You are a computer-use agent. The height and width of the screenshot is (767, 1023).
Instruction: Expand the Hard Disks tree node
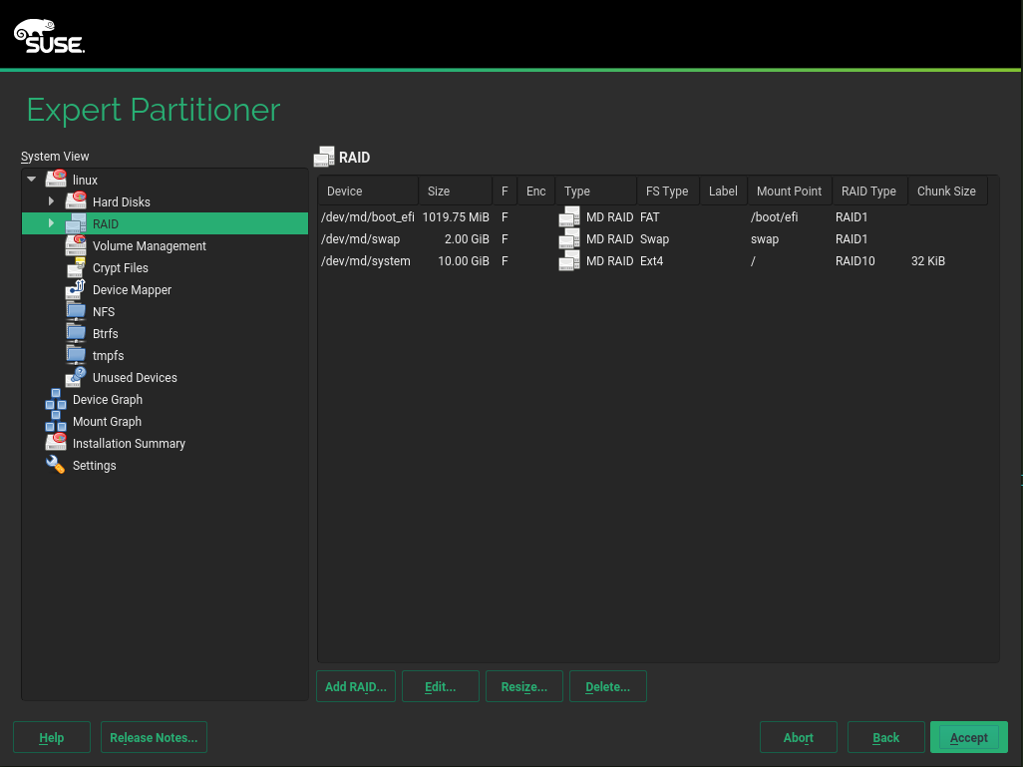(51, 201)
